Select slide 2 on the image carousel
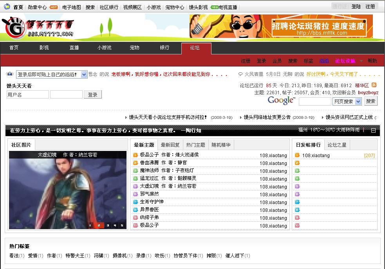The image size is (385, 269). pos(99,225)
